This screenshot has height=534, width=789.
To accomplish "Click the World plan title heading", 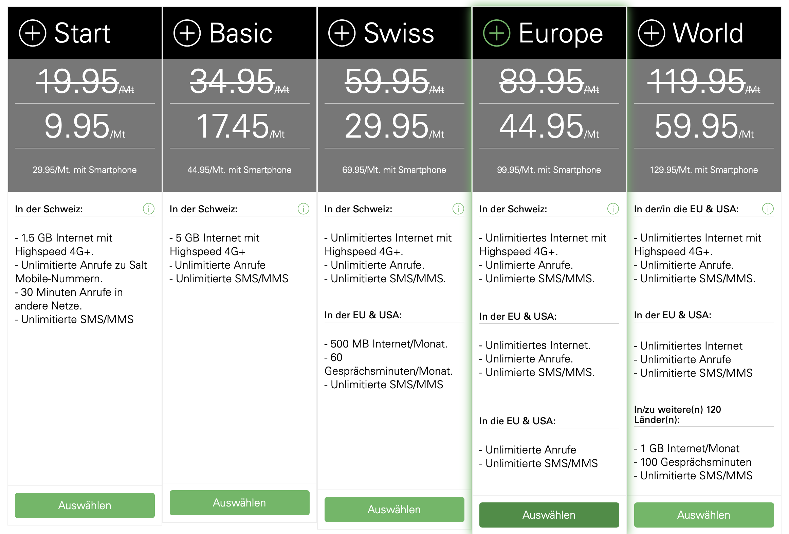I will [708, 33].
